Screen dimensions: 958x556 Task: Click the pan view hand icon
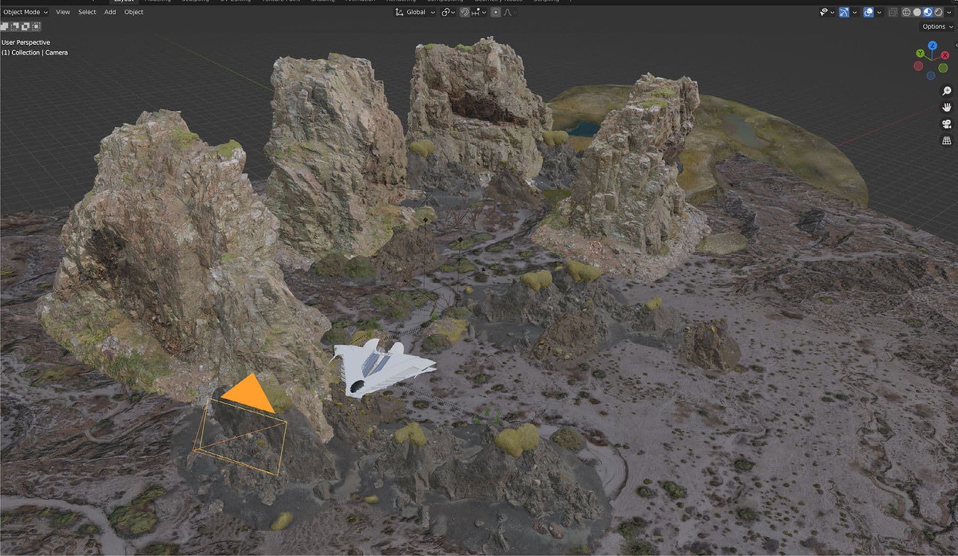[946, 108]
